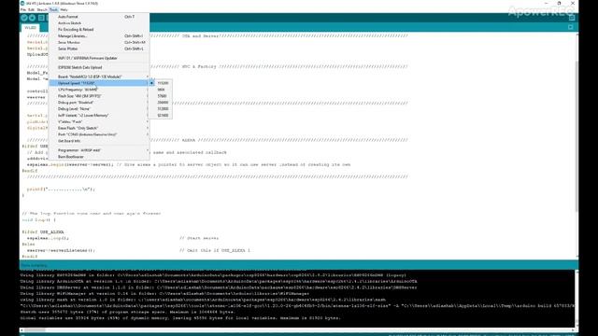Image resolution: width=598 pixels, height=336 pixels.
Task: Open the Edit menu
Action: (31, 9)
